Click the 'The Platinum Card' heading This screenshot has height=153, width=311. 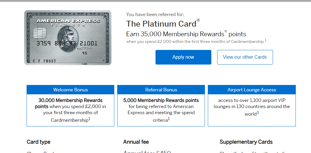tap(161, 24)
